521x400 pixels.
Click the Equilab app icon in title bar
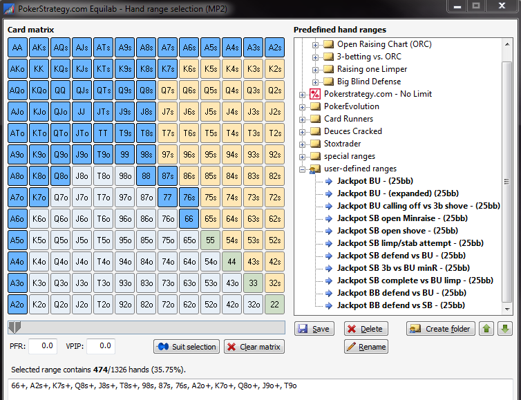point(9,8)
